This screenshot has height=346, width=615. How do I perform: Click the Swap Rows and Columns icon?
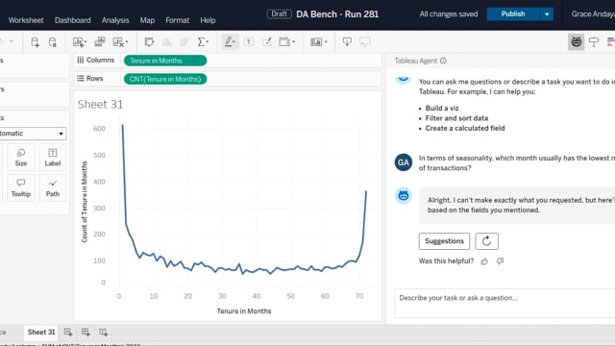[149, 42]
